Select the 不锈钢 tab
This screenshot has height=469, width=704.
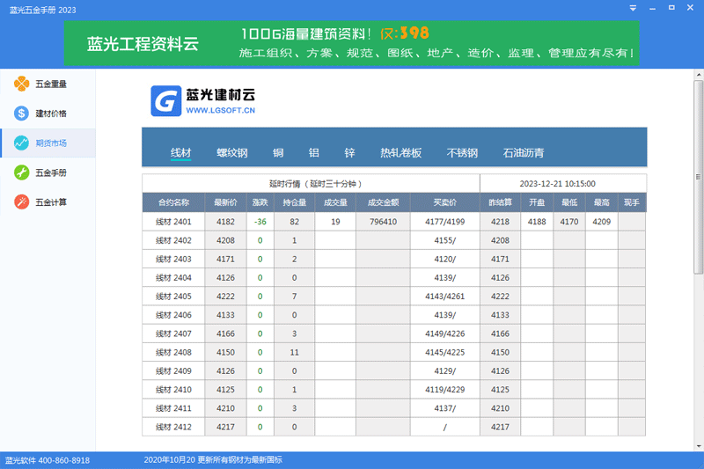tap(462, 153)
